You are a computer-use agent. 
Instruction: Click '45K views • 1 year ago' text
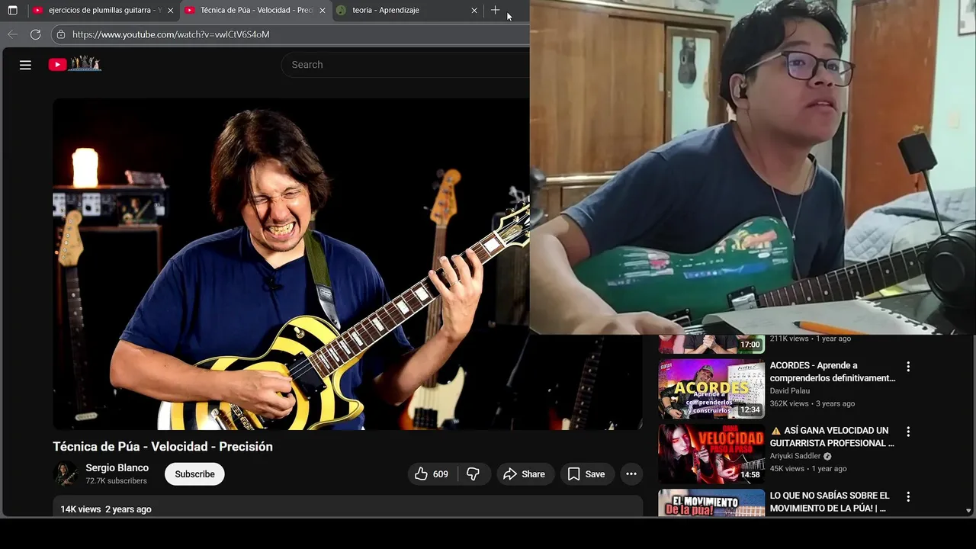click(808, 468)
